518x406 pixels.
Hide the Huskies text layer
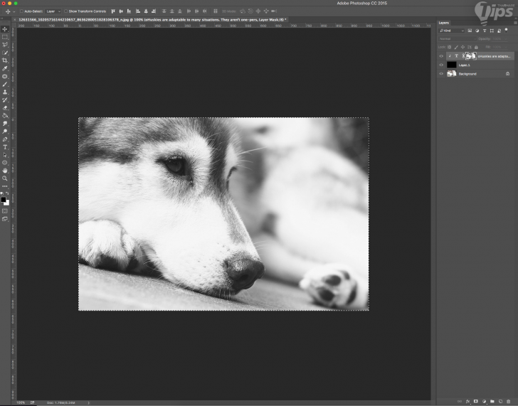coord(441,56)
